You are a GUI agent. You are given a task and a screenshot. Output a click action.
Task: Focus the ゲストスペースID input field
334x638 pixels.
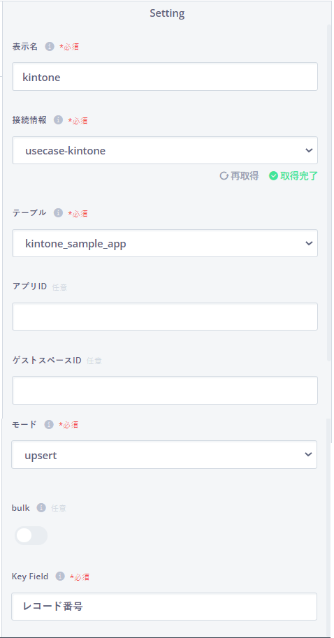165,390
